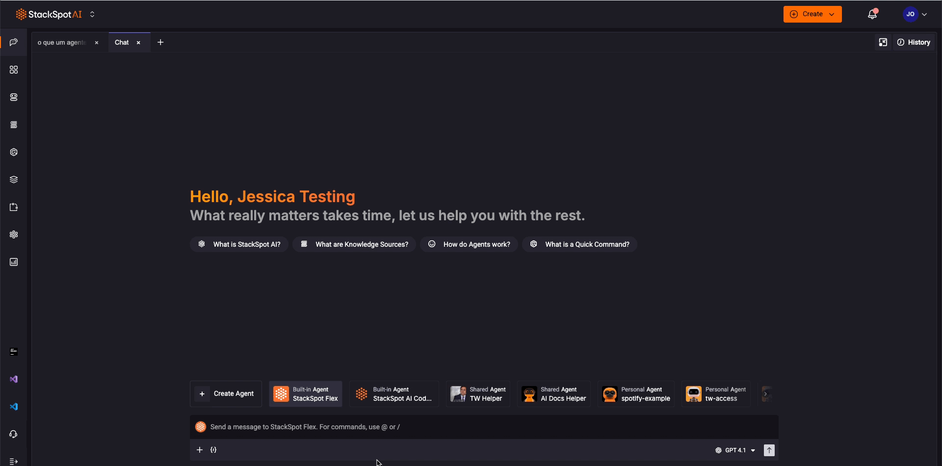Click the purple Visual Studio sidebar icon
Viewport: 942px width, 466px height.
coord(14,379)
